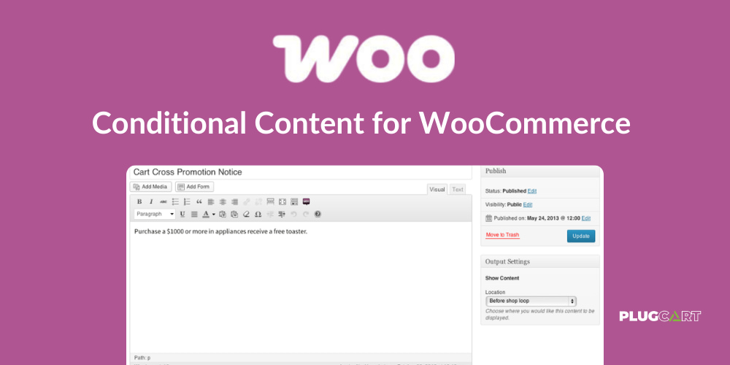The width and height of the screenshot is (730, 365).
Task: Click the Update button
Action: click(581, 236)
